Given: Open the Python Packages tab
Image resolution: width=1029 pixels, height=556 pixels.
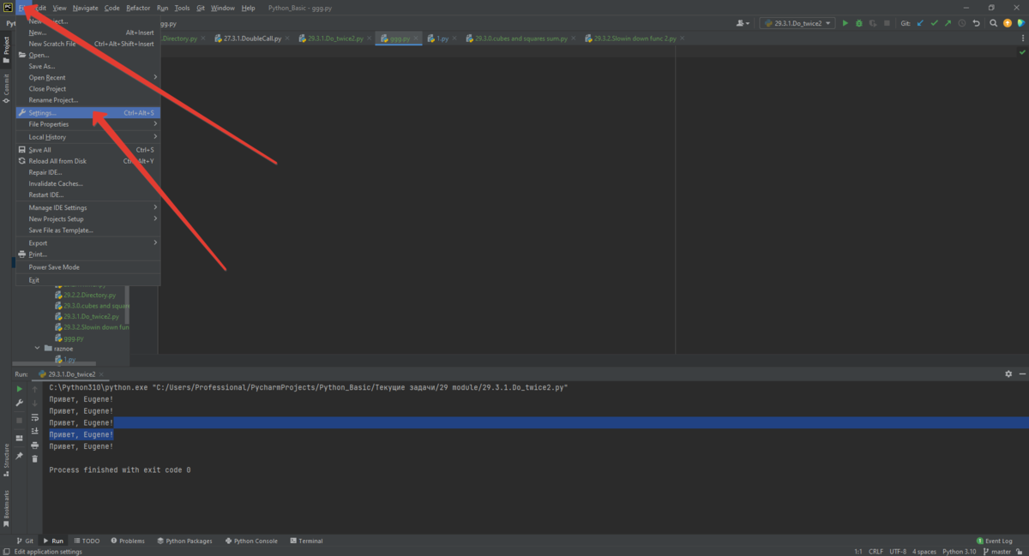Looking at the screenshot, I should coord(184,541).
